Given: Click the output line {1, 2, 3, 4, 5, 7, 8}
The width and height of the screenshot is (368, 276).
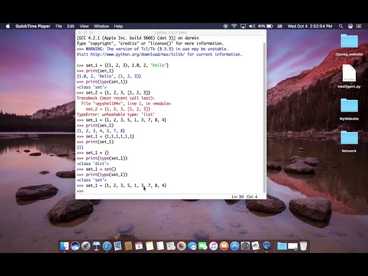Looking at the screenshot, I should point(101,131).
